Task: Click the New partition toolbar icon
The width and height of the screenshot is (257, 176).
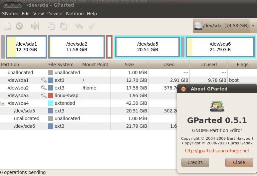Action: coord(8,26)
